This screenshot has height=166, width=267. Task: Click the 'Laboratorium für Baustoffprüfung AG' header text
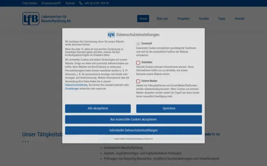56,19
